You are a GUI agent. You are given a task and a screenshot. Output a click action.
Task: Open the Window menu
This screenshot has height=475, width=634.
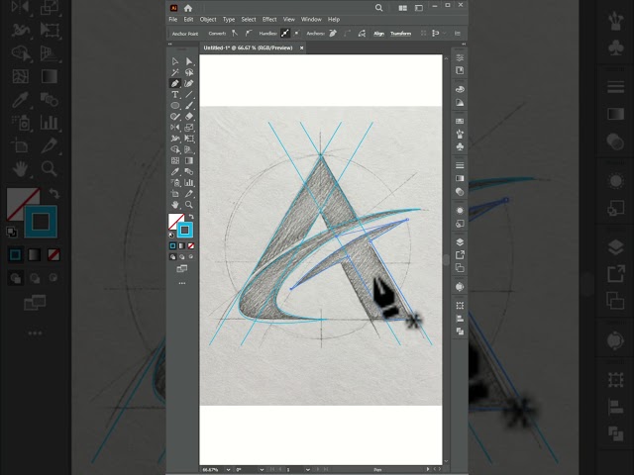311,20
